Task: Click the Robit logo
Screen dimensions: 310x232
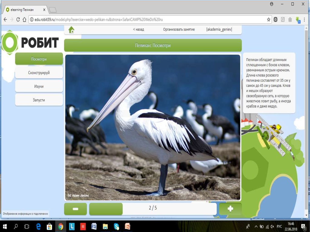Action: (x=30, y=42)
